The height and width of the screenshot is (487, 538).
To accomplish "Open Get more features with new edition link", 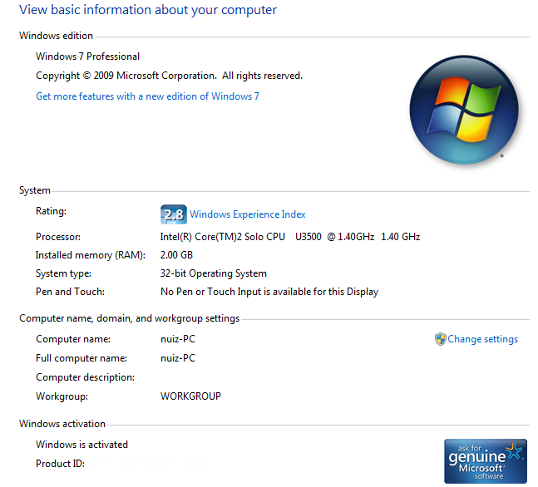I will tap(147, 96).
